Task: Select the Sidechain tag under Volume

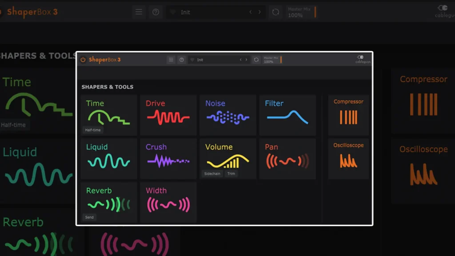Action: (x=212, y=174)
